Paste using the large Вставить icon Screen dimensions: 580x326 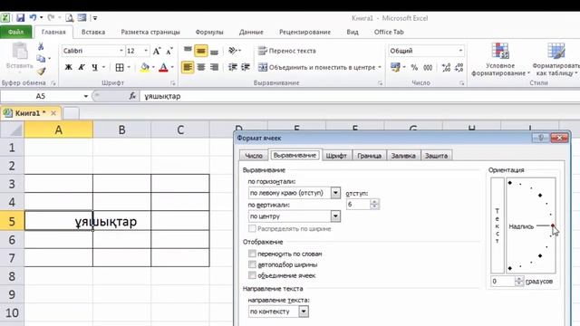tap(20, 55)
